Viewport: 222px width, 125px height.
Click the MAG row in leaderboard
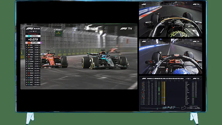coord(33,73)
